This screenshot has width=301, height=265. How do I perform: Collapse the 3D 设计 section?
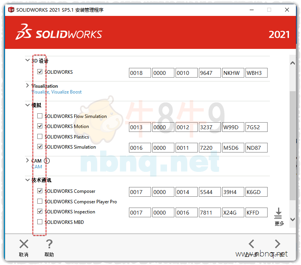tap(28, 60)
